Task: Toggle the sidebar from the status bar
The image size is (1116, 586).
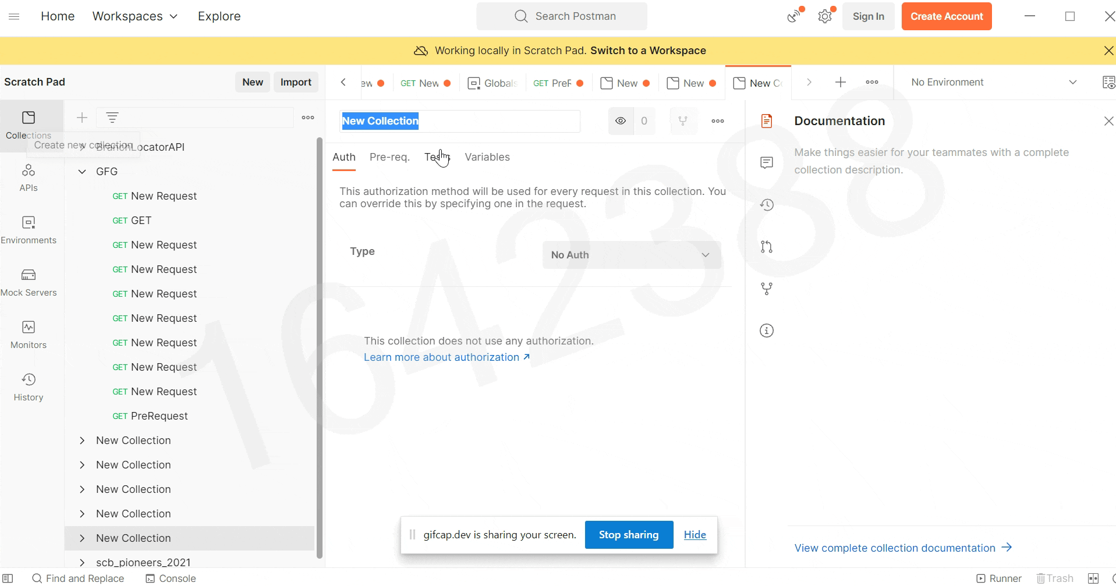Action: point(8,578)
